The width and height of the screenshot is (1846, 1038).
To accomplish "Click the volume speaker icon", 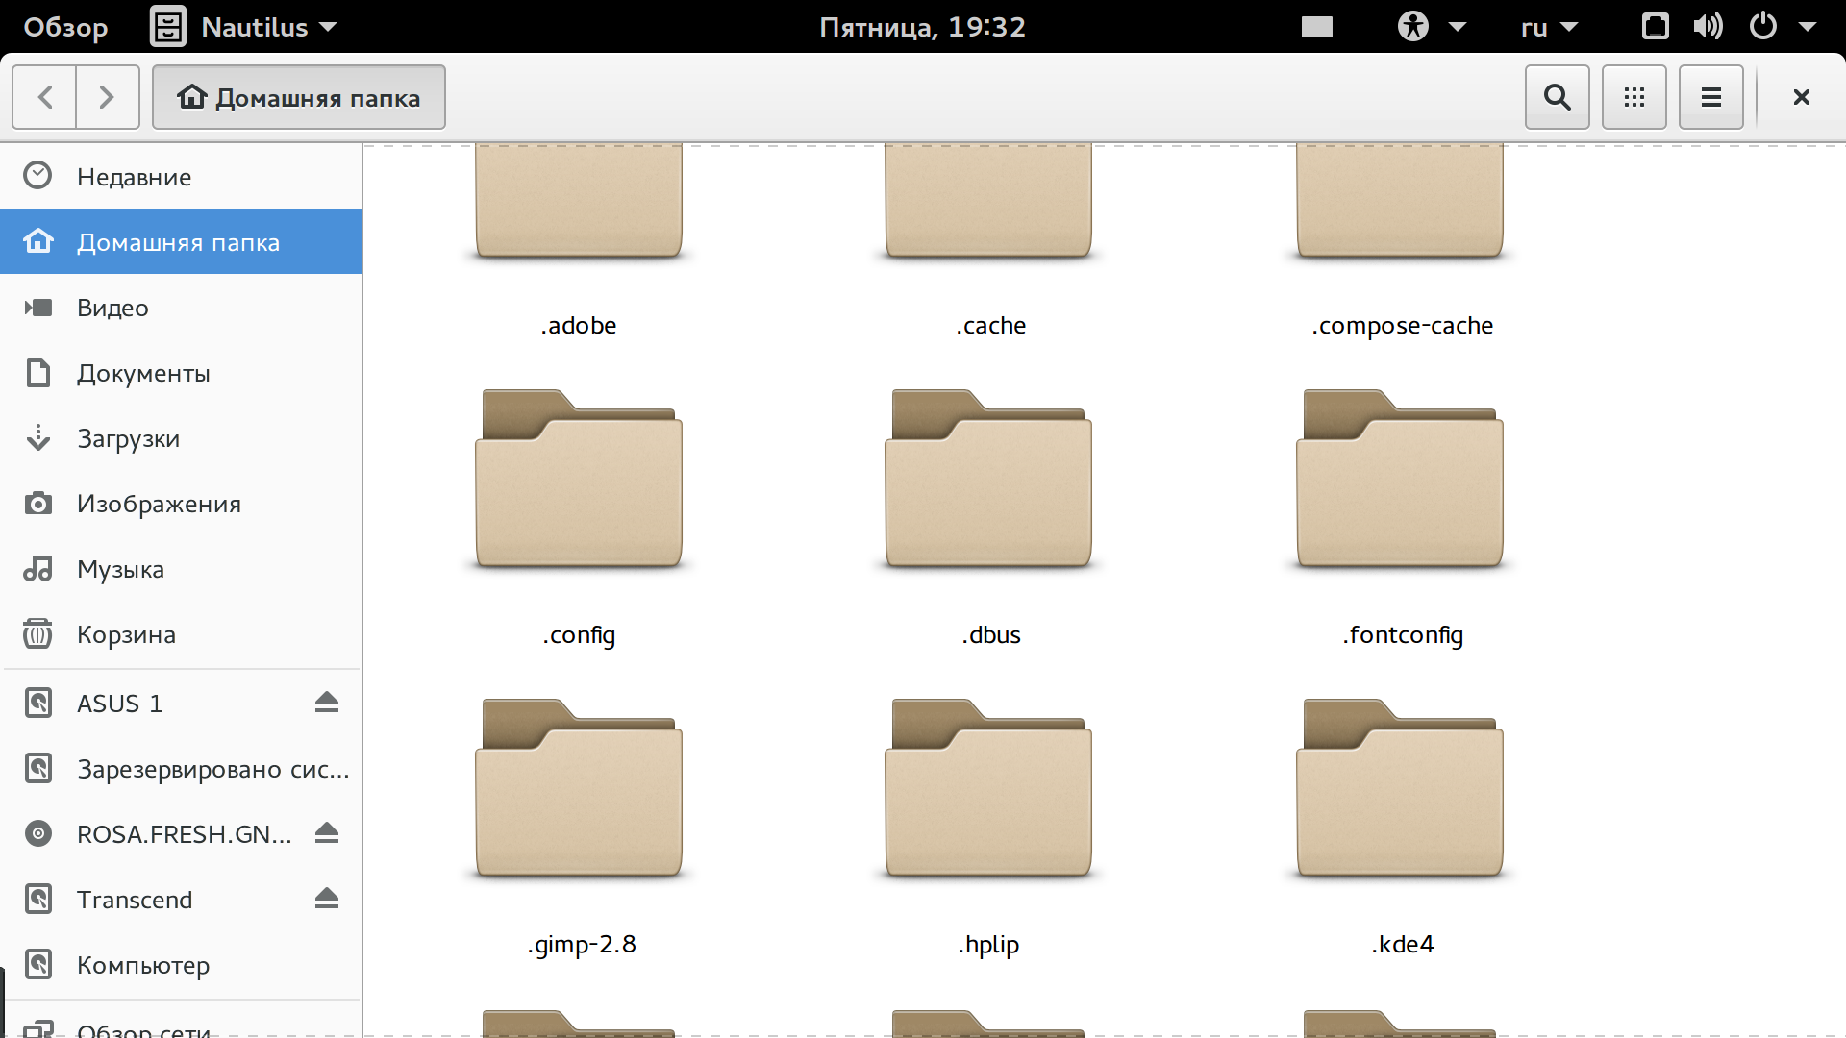I will point(1708,27).
